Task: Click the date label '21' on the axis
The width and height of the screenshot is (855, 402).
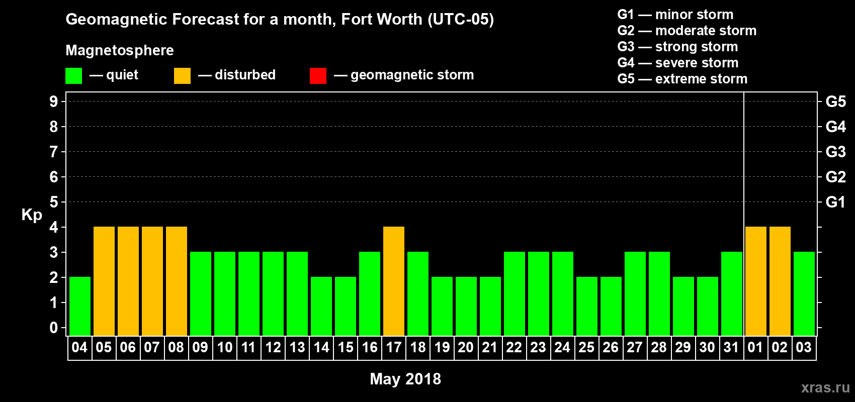Action: click(490, 347)
